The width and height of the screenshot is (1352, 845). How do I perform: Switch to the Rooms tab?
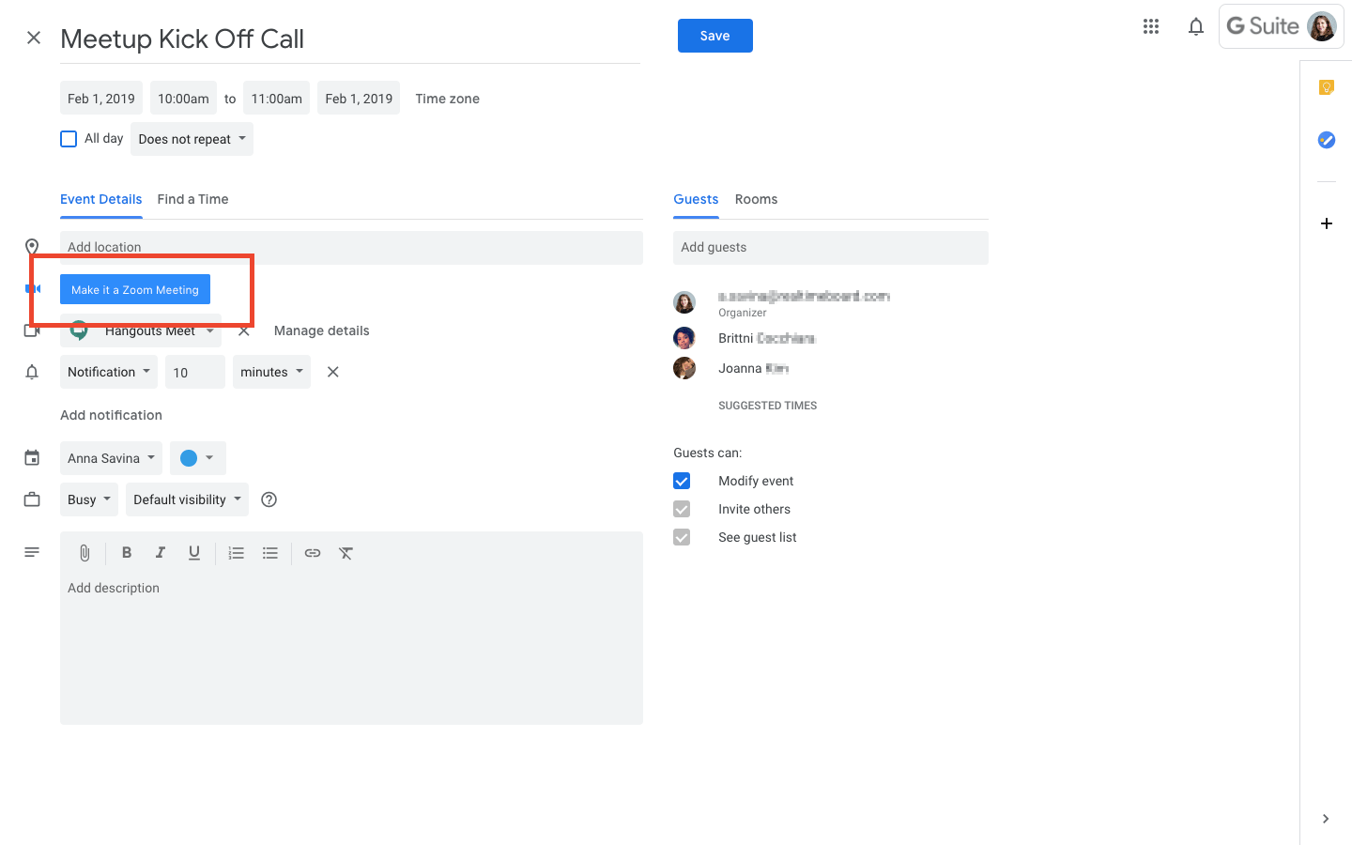point(757,199)
